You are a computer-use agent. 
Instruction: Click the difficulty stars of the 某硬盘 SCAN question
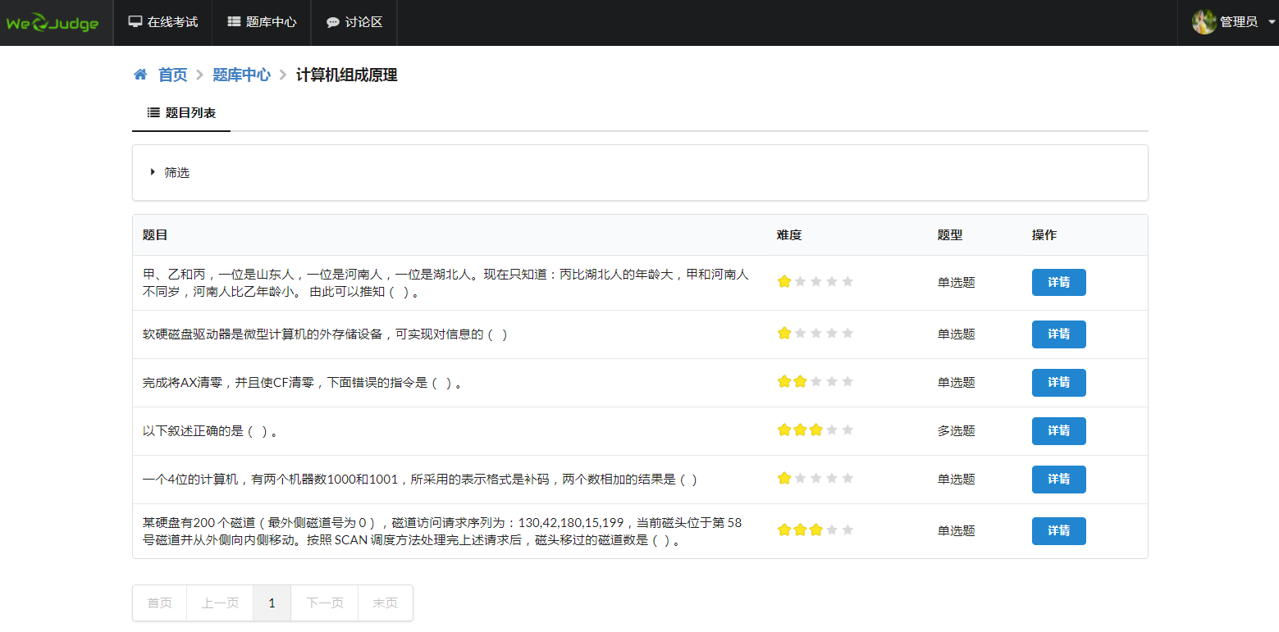tap(815, 530)
